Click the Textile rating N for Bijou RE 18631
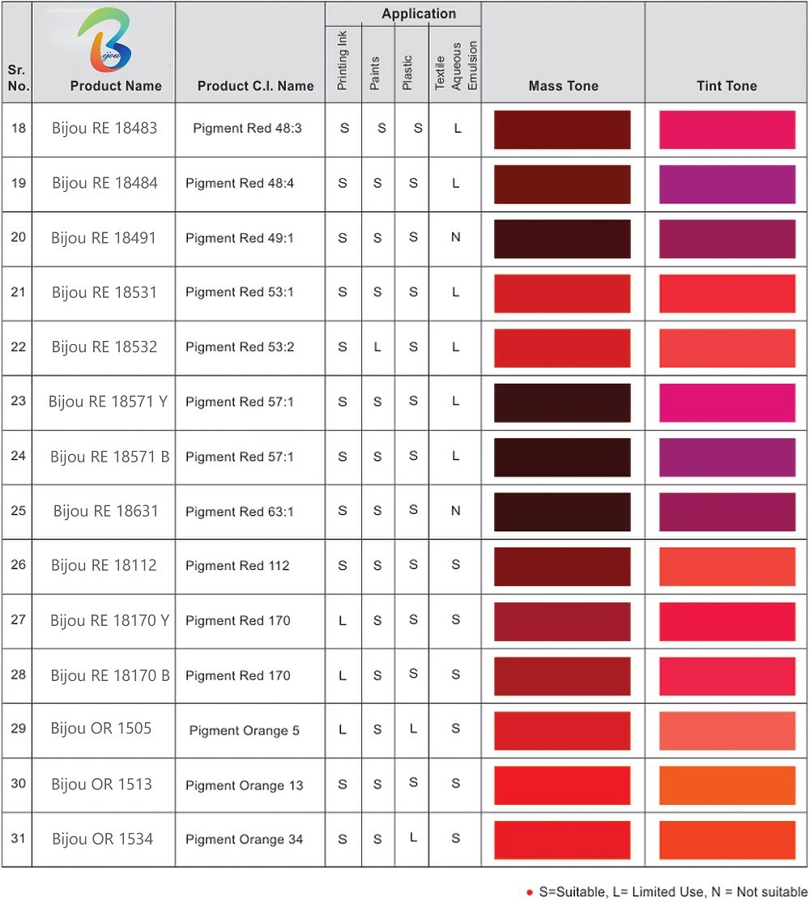Viewport: 810px width, 902px height. [x=455, y=510]
